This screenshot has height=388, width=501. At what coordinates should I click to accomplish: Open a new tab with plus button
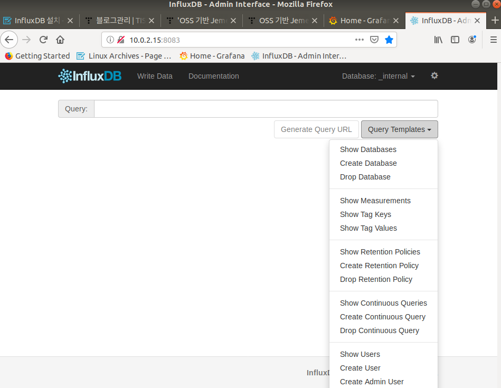point(495,21)
